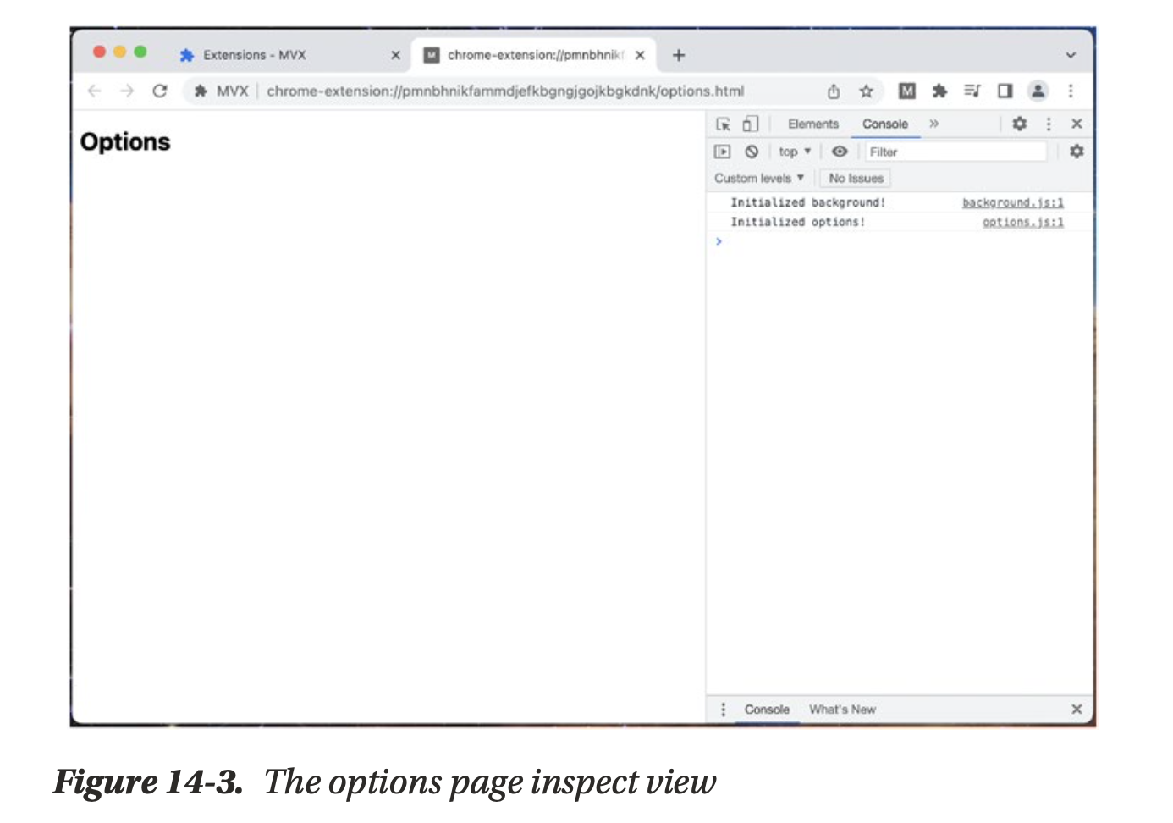This screenshot has width=1173, height=823.
Task: Clear the console with the clear icon
Action: click(752, 152)
